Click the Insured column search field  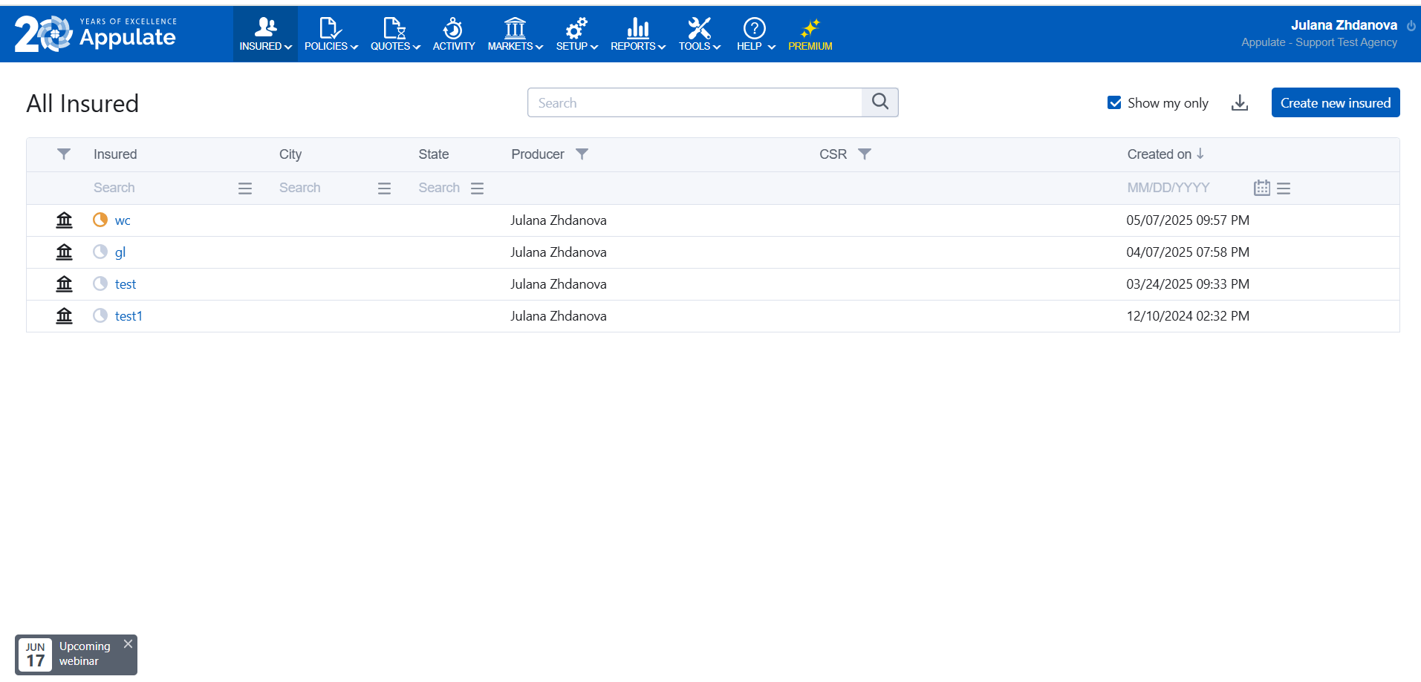(162, 188)
